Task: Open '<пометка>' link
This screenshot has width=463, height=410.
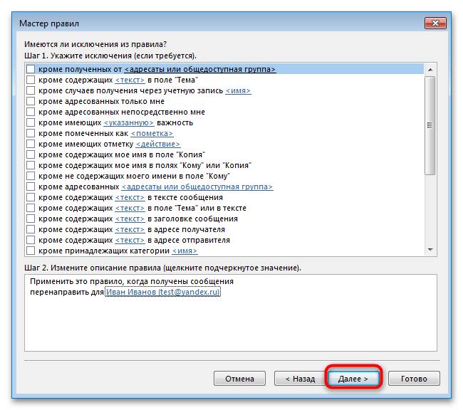Action: pyautogui.click(x=152, y=133)
